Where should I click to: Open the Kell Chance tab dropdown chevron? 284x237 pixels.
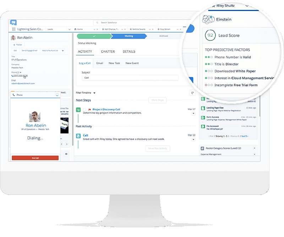click(x=122, y=29)
